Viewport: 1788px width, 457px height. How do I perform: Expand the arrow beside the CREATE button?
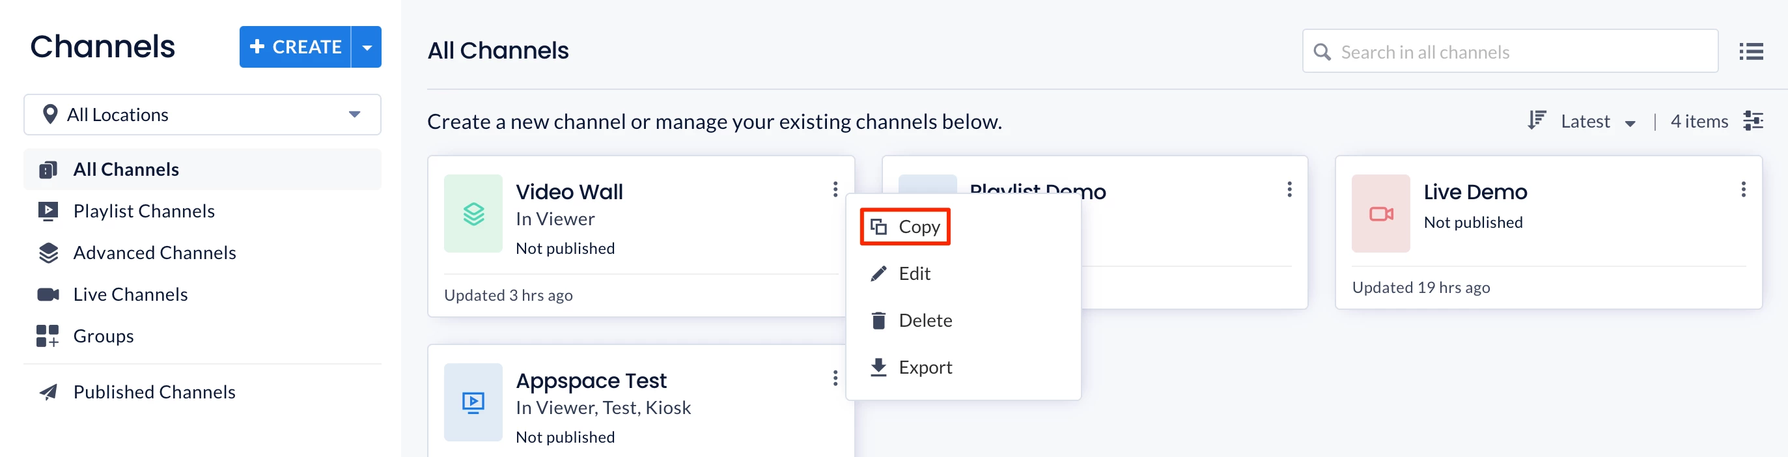pyautogui.click(x=367, y=47)
